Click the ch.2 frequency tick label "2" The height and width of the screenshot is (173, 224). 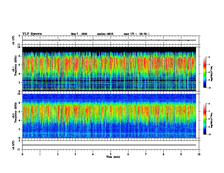[x=20, y=129]
